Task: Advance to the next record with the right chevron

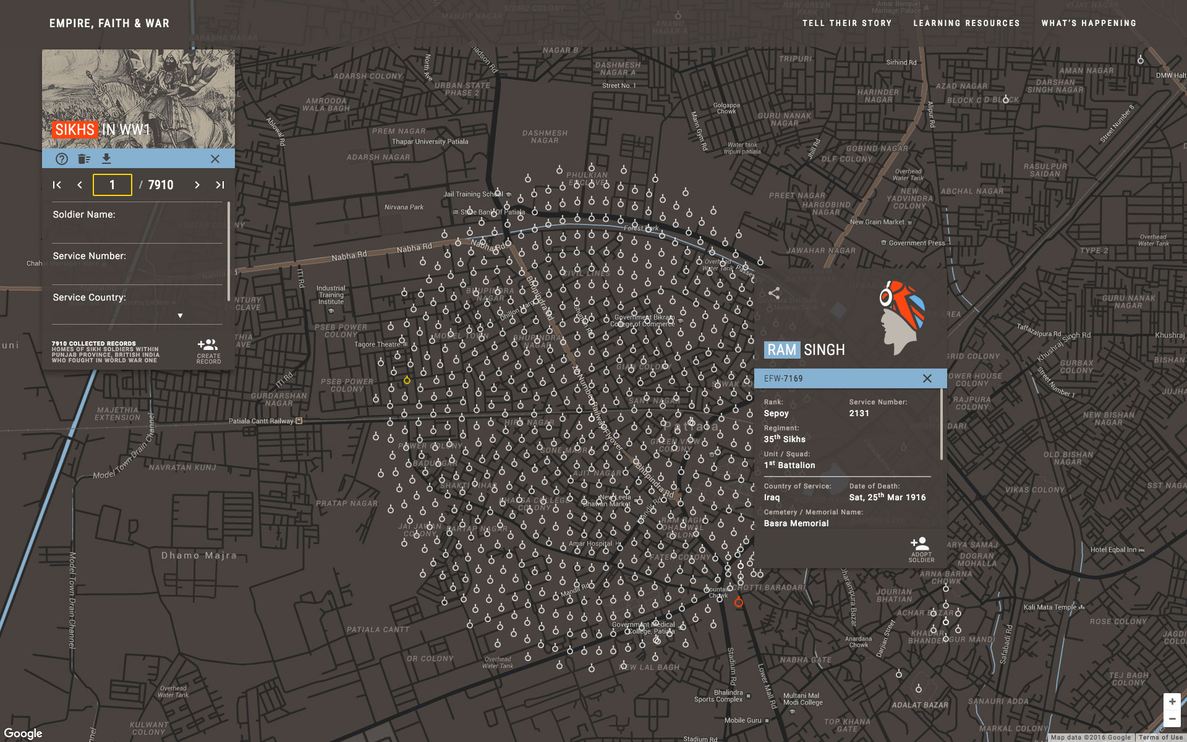Action: [x=197, y=185]
